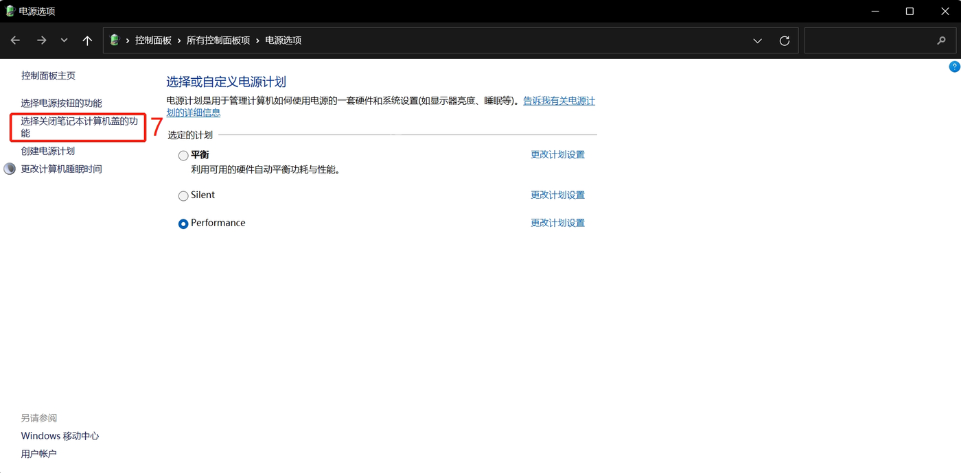Minimize the 电源选项 window

coord(875,11)
